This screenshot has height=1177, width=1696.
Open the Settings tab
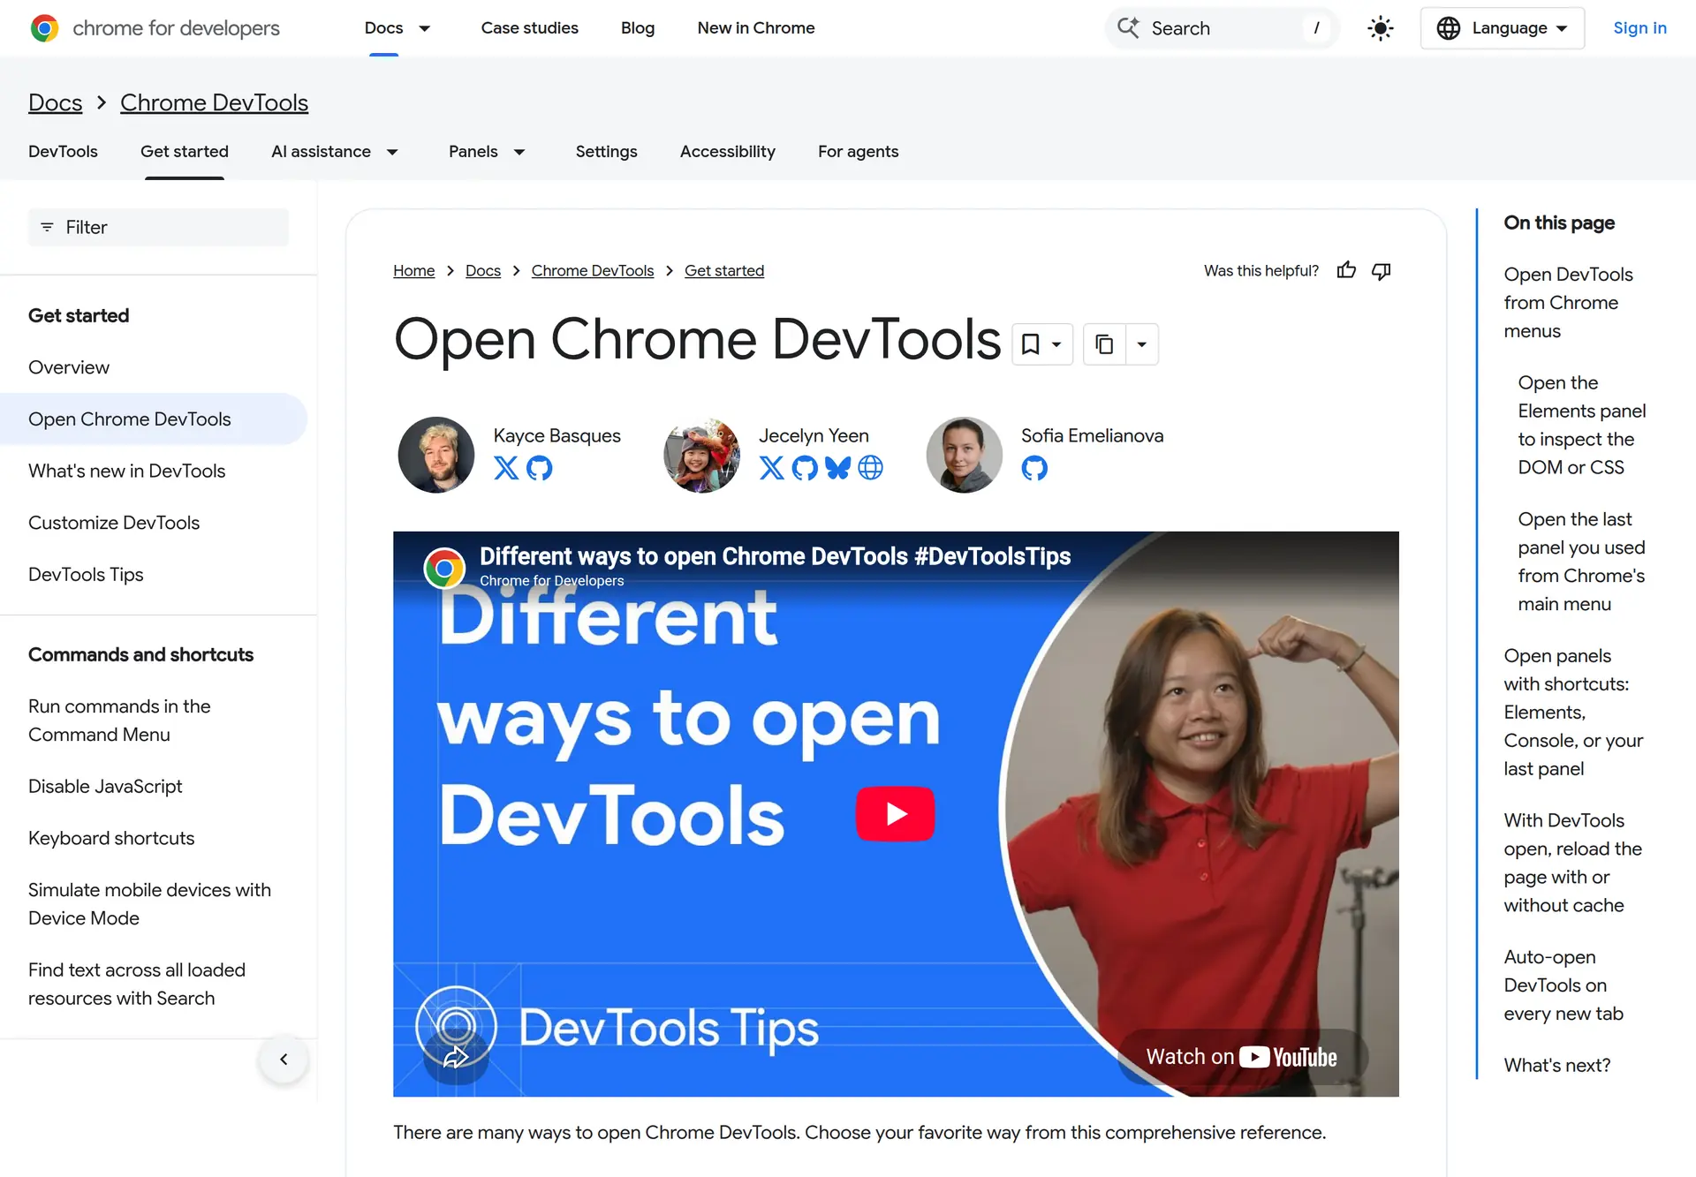pos(606,152)
